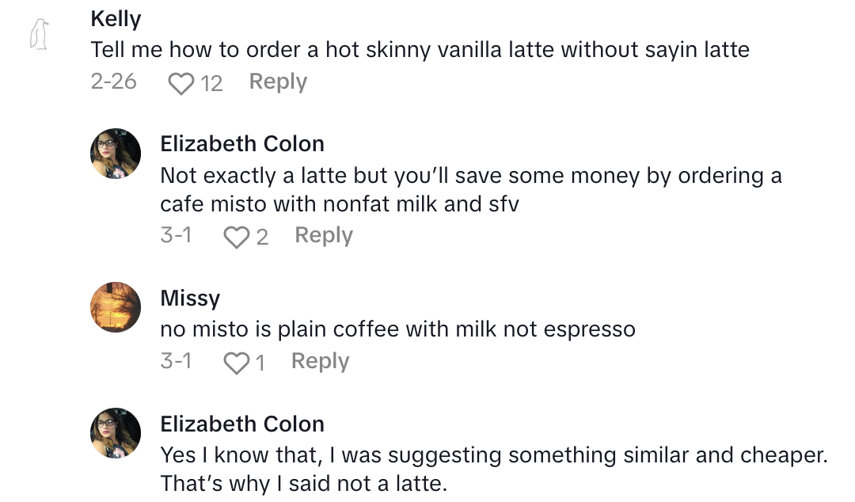The image size is (855, 502).
Task: Reply to Missy's comment
Action: (320, 361)
